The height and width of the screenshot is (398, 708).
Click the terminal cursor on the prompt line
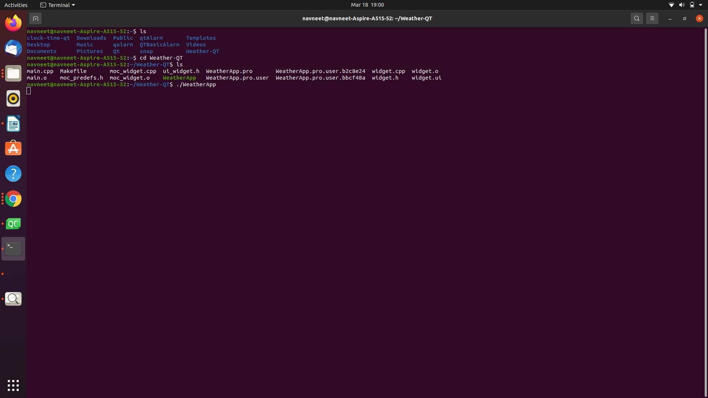click(x=29, y=91)
